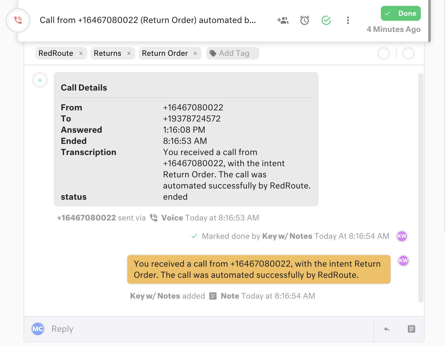Click the red phone call icon
Image resolution: width=445 pixels, height=346 pixels.
coord(18,20)
